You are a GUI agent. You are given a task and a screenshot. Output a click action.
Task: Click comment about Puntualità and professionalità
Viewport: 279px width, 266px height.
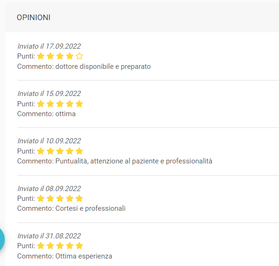tap(134, 161)
